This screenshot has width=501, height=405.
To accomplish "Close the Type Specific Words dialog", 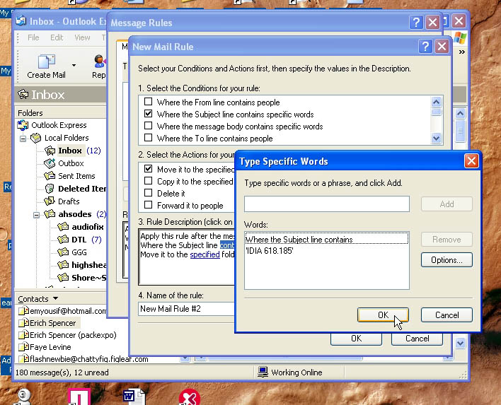I will coord(471,161).
